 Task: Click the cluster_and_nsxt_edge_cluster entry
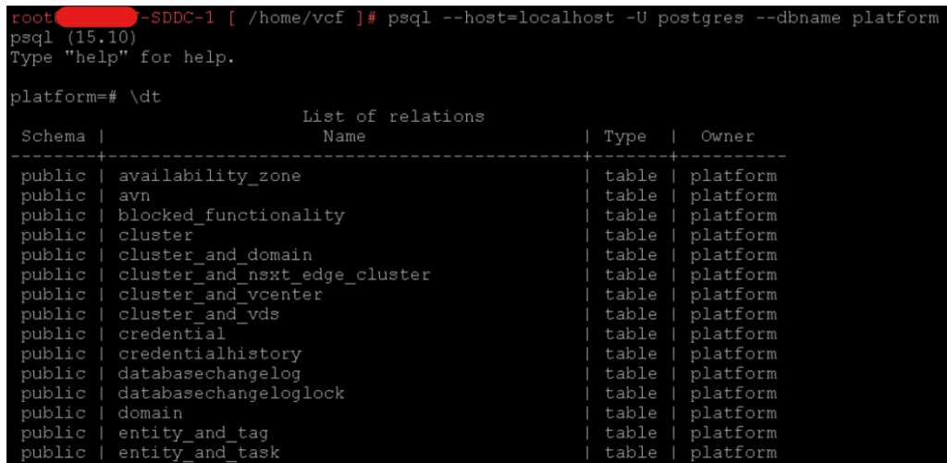point(274,274)
